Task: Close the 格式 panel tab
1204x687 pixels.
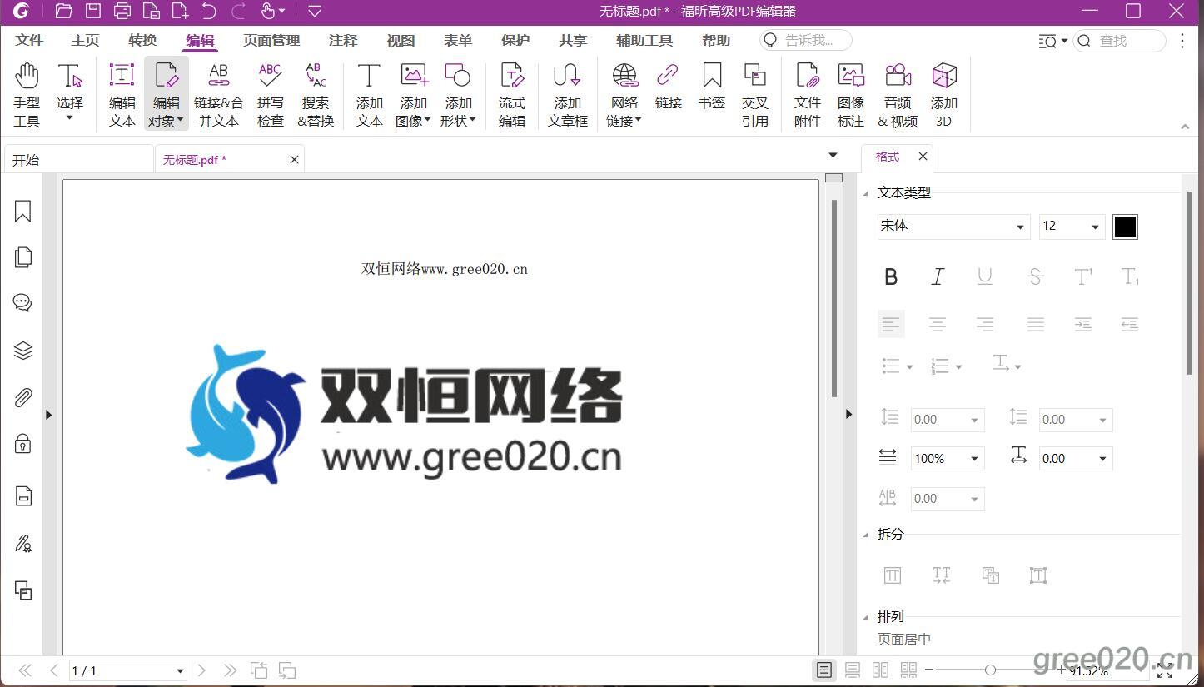Action: [923, 157]
